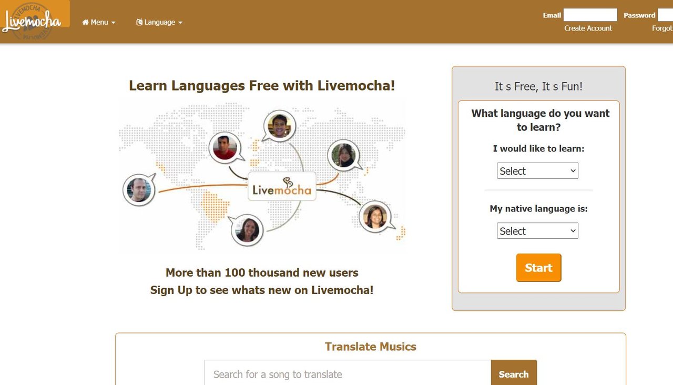Click 'Sign Up to see whats new' text
673x385 pixels.
(x=262, y=290)
